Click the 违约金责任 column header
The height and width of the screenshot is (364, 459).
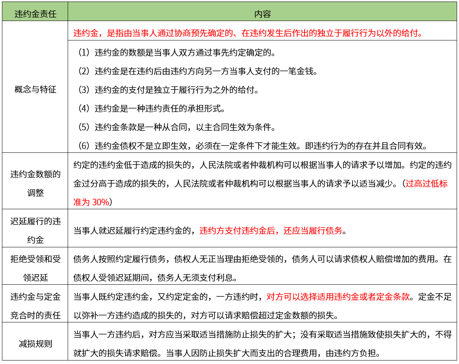(x=35, y=14)
